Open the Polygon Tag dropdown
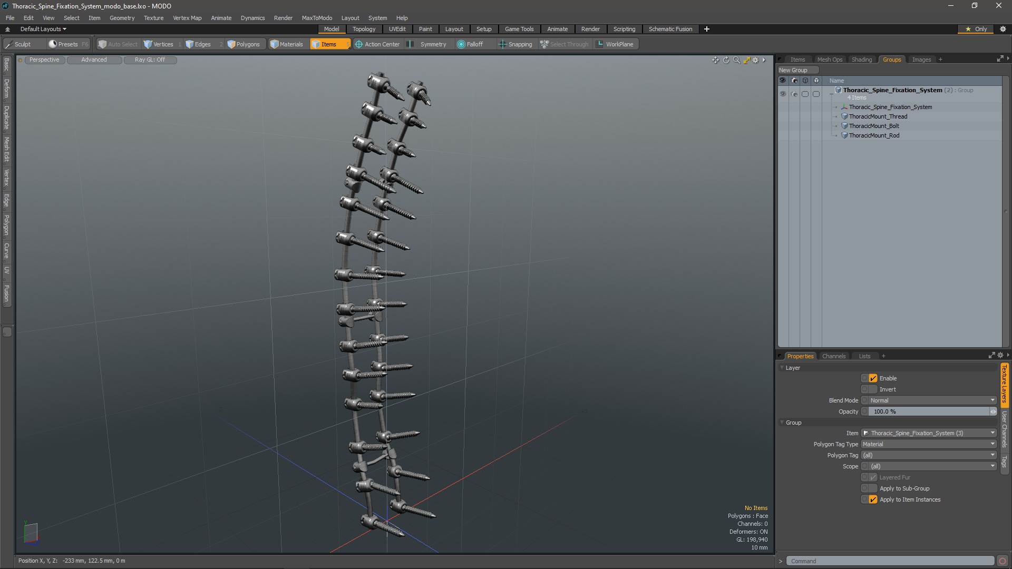Screen dimensions: 1012x569 pos(929,455)
